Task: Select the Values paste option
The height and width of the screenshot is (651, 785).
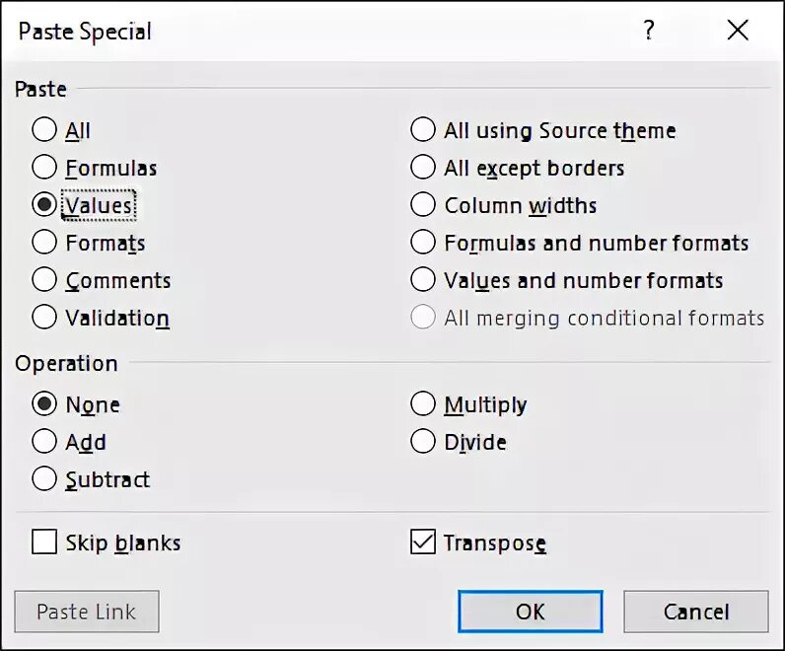Action: click(44, 205)
